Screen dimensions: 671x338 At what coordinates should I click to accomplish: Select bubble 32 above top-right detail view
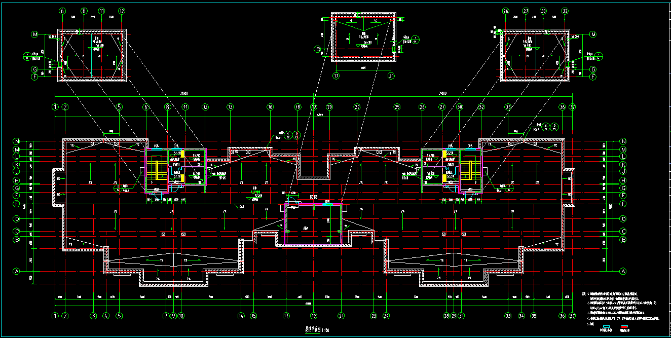(565, 11)
